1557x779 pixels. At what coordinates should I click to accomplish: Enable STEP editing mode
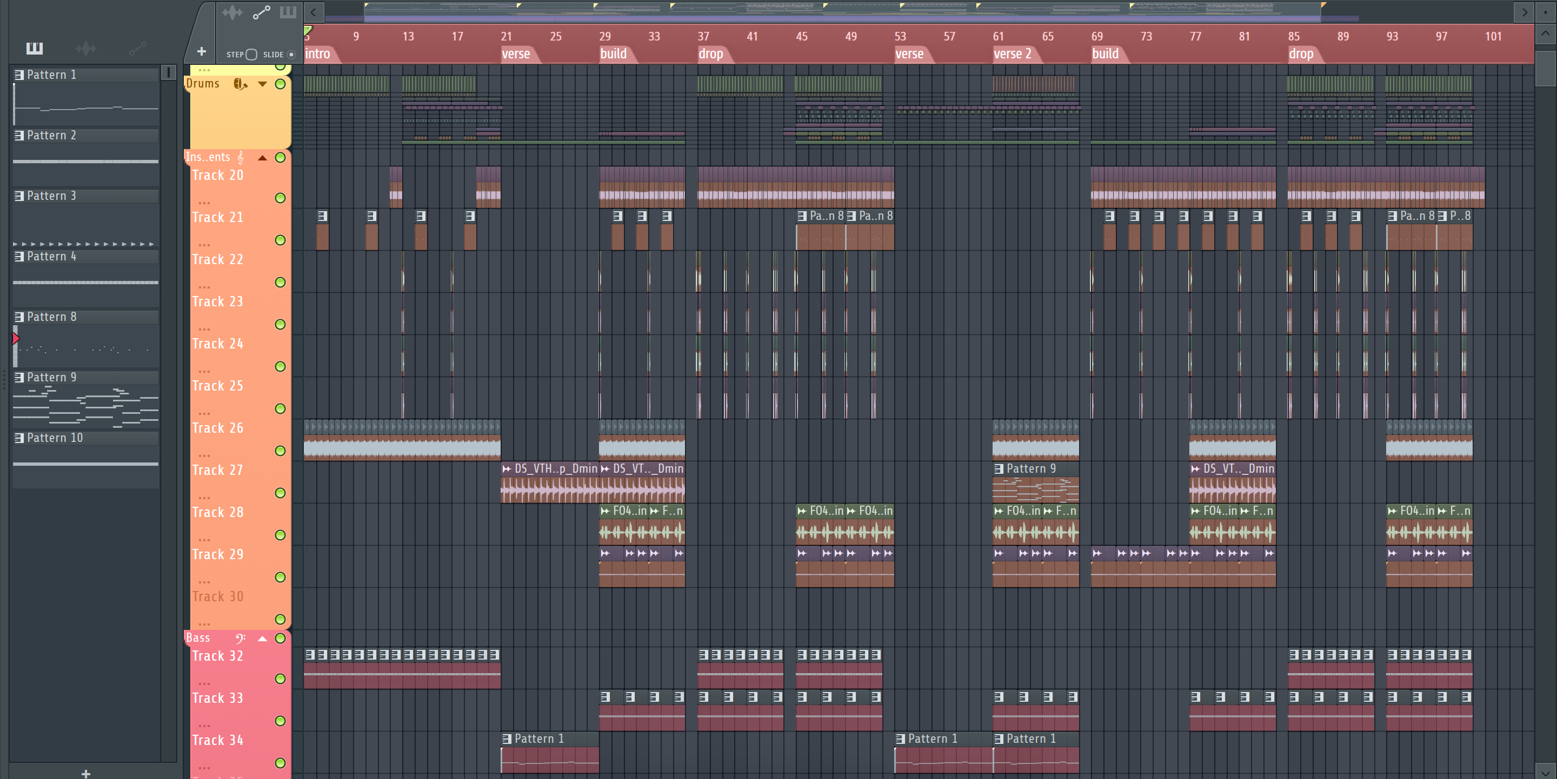tap(251, 55)
